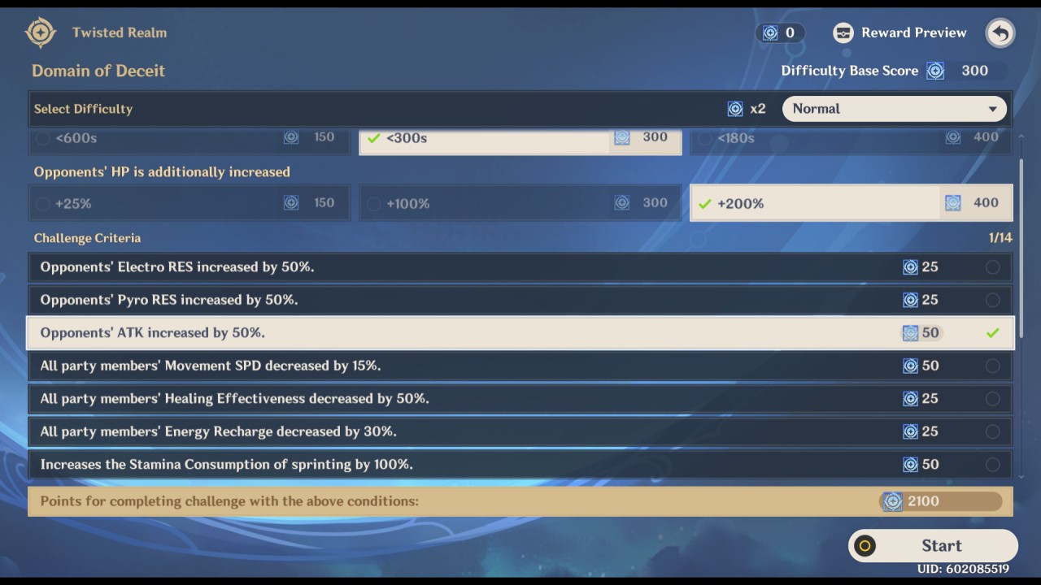Click the circle icon on Start button

point(865,546)
